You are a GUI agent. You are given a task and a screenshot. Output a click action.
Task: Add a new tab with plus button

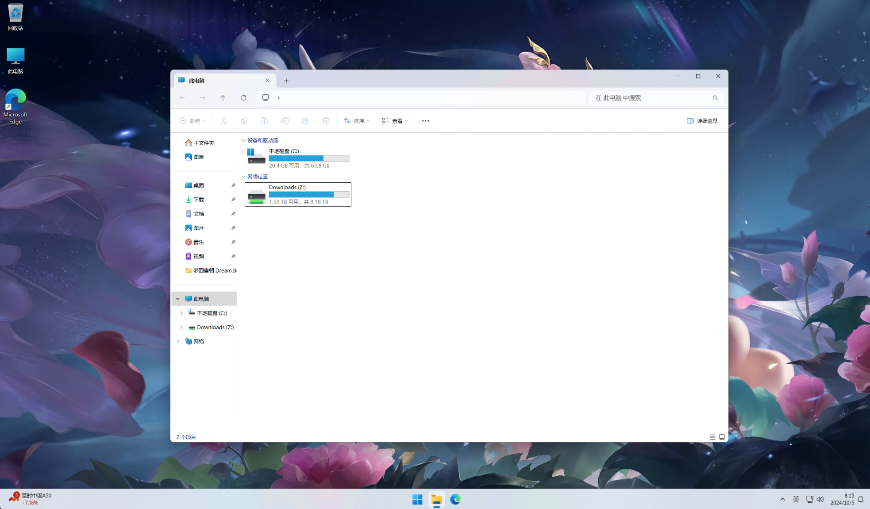tap(286, 81)
